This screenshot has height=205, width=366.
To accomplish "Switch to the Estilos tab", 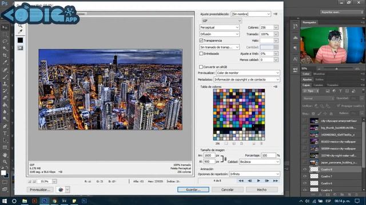I will [x=319, y=80].
